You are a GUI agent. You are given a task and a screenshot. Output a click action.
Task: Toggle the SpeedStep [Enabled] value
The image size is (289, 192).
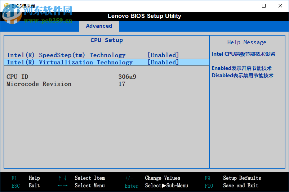click(163, 55)
